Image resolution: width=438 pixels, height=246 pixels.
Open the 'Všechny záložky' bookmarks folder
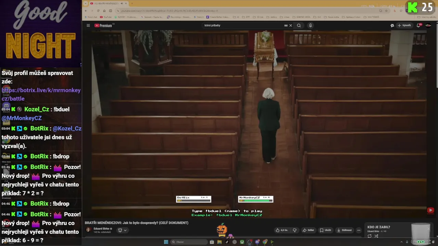(x=427, y=17)
